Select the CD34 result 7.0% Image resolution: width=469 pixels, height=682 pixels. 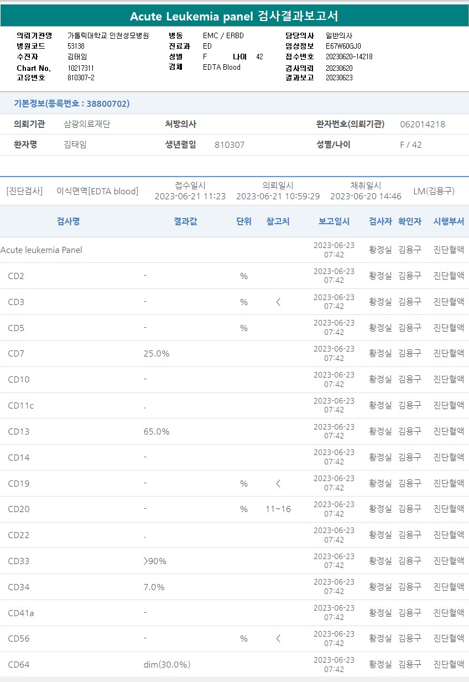(x=154, y=587)
